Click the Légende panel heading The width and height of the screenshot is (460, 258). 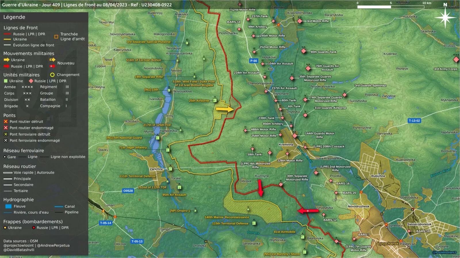(14, 17)
